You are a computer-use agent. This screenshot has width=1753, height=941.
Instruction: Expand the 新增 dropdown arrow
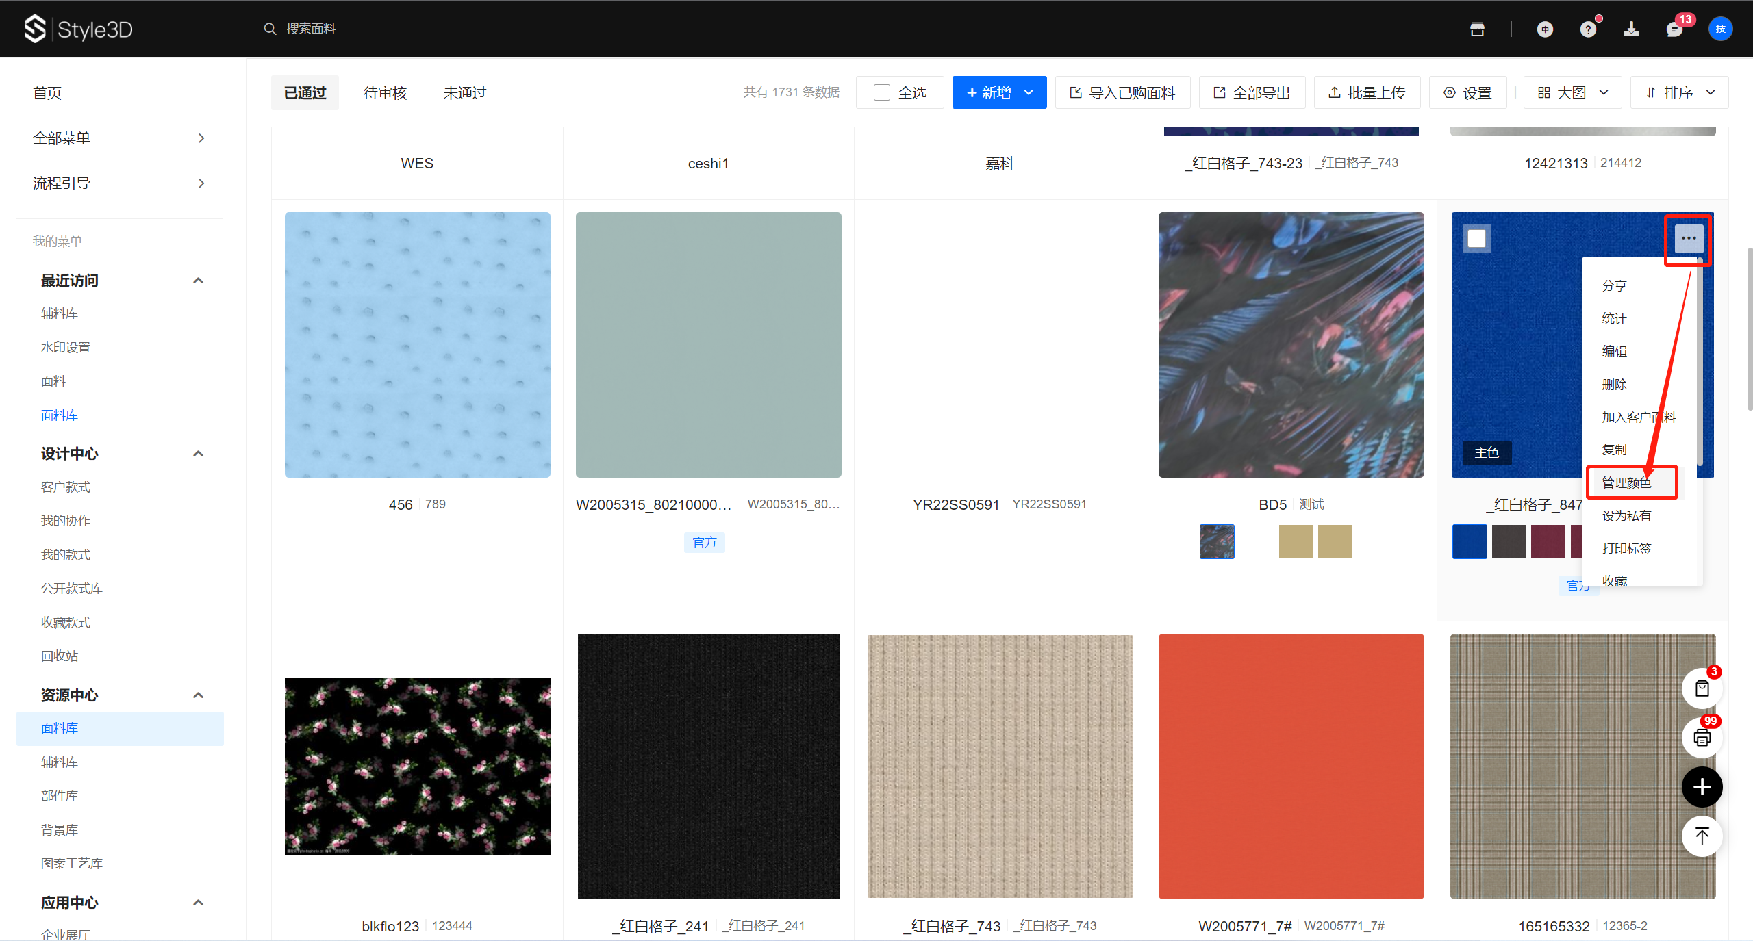tap(1029, 92)
